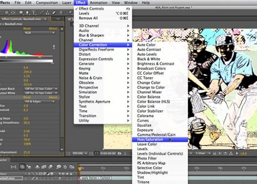This screenshot has height=184, width=257.
Task: Open the Effect menu
Action: (81, 2)
